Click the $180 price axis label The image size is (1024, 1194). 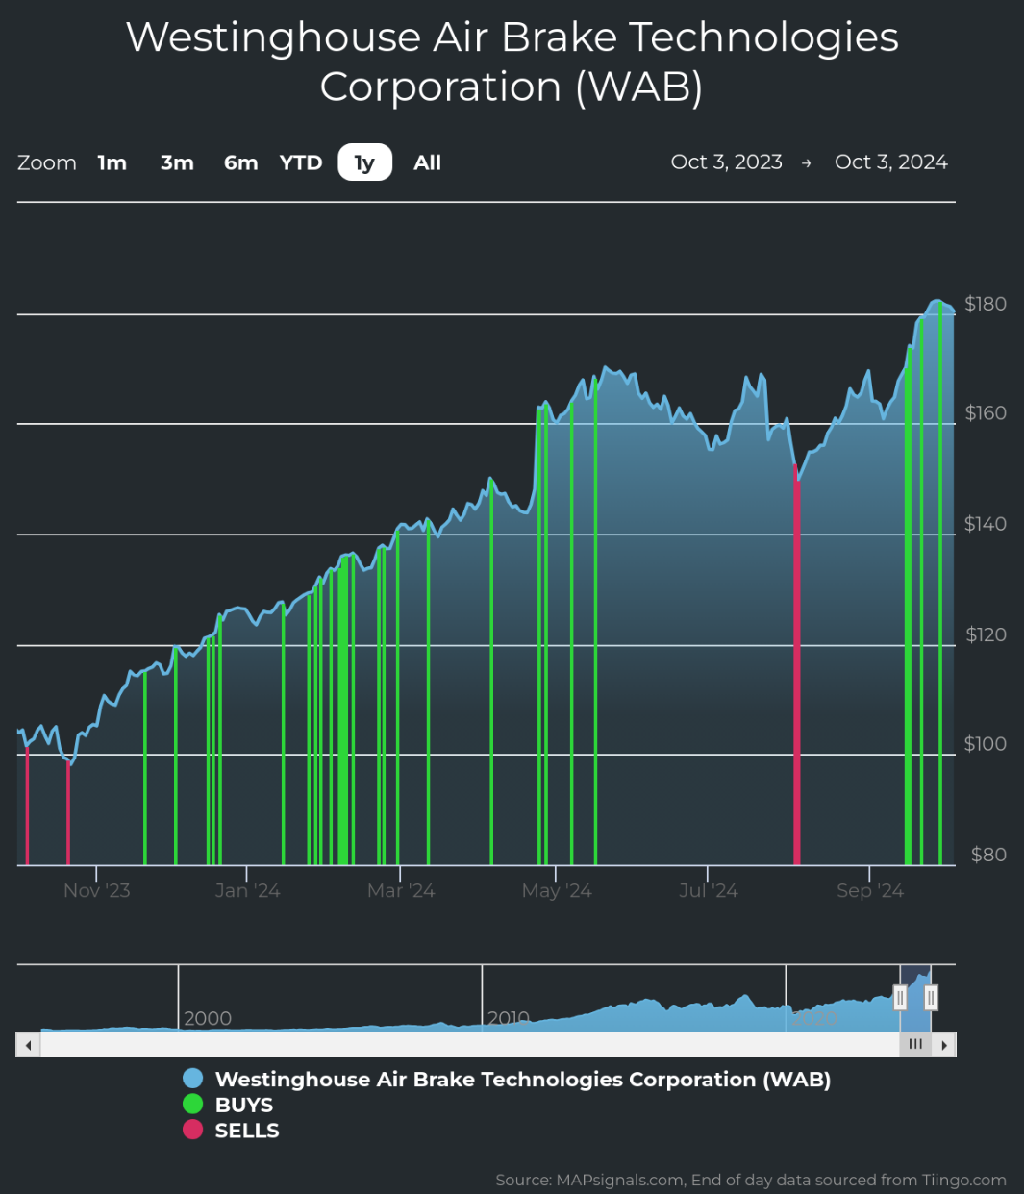(x=986, y=304)
